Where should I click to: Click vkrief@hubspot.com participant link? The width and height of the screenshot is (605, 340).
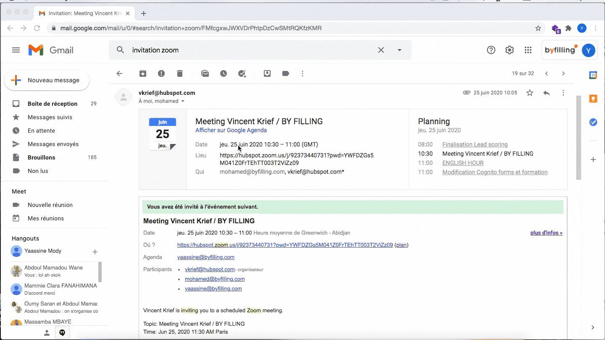[210, 269]
